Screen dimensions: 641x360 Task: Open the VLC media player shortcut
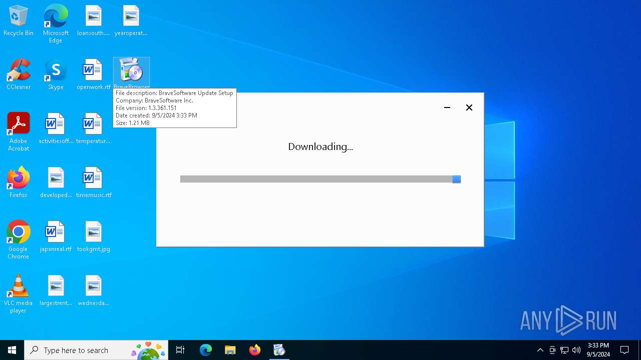[x=19, y=294]
